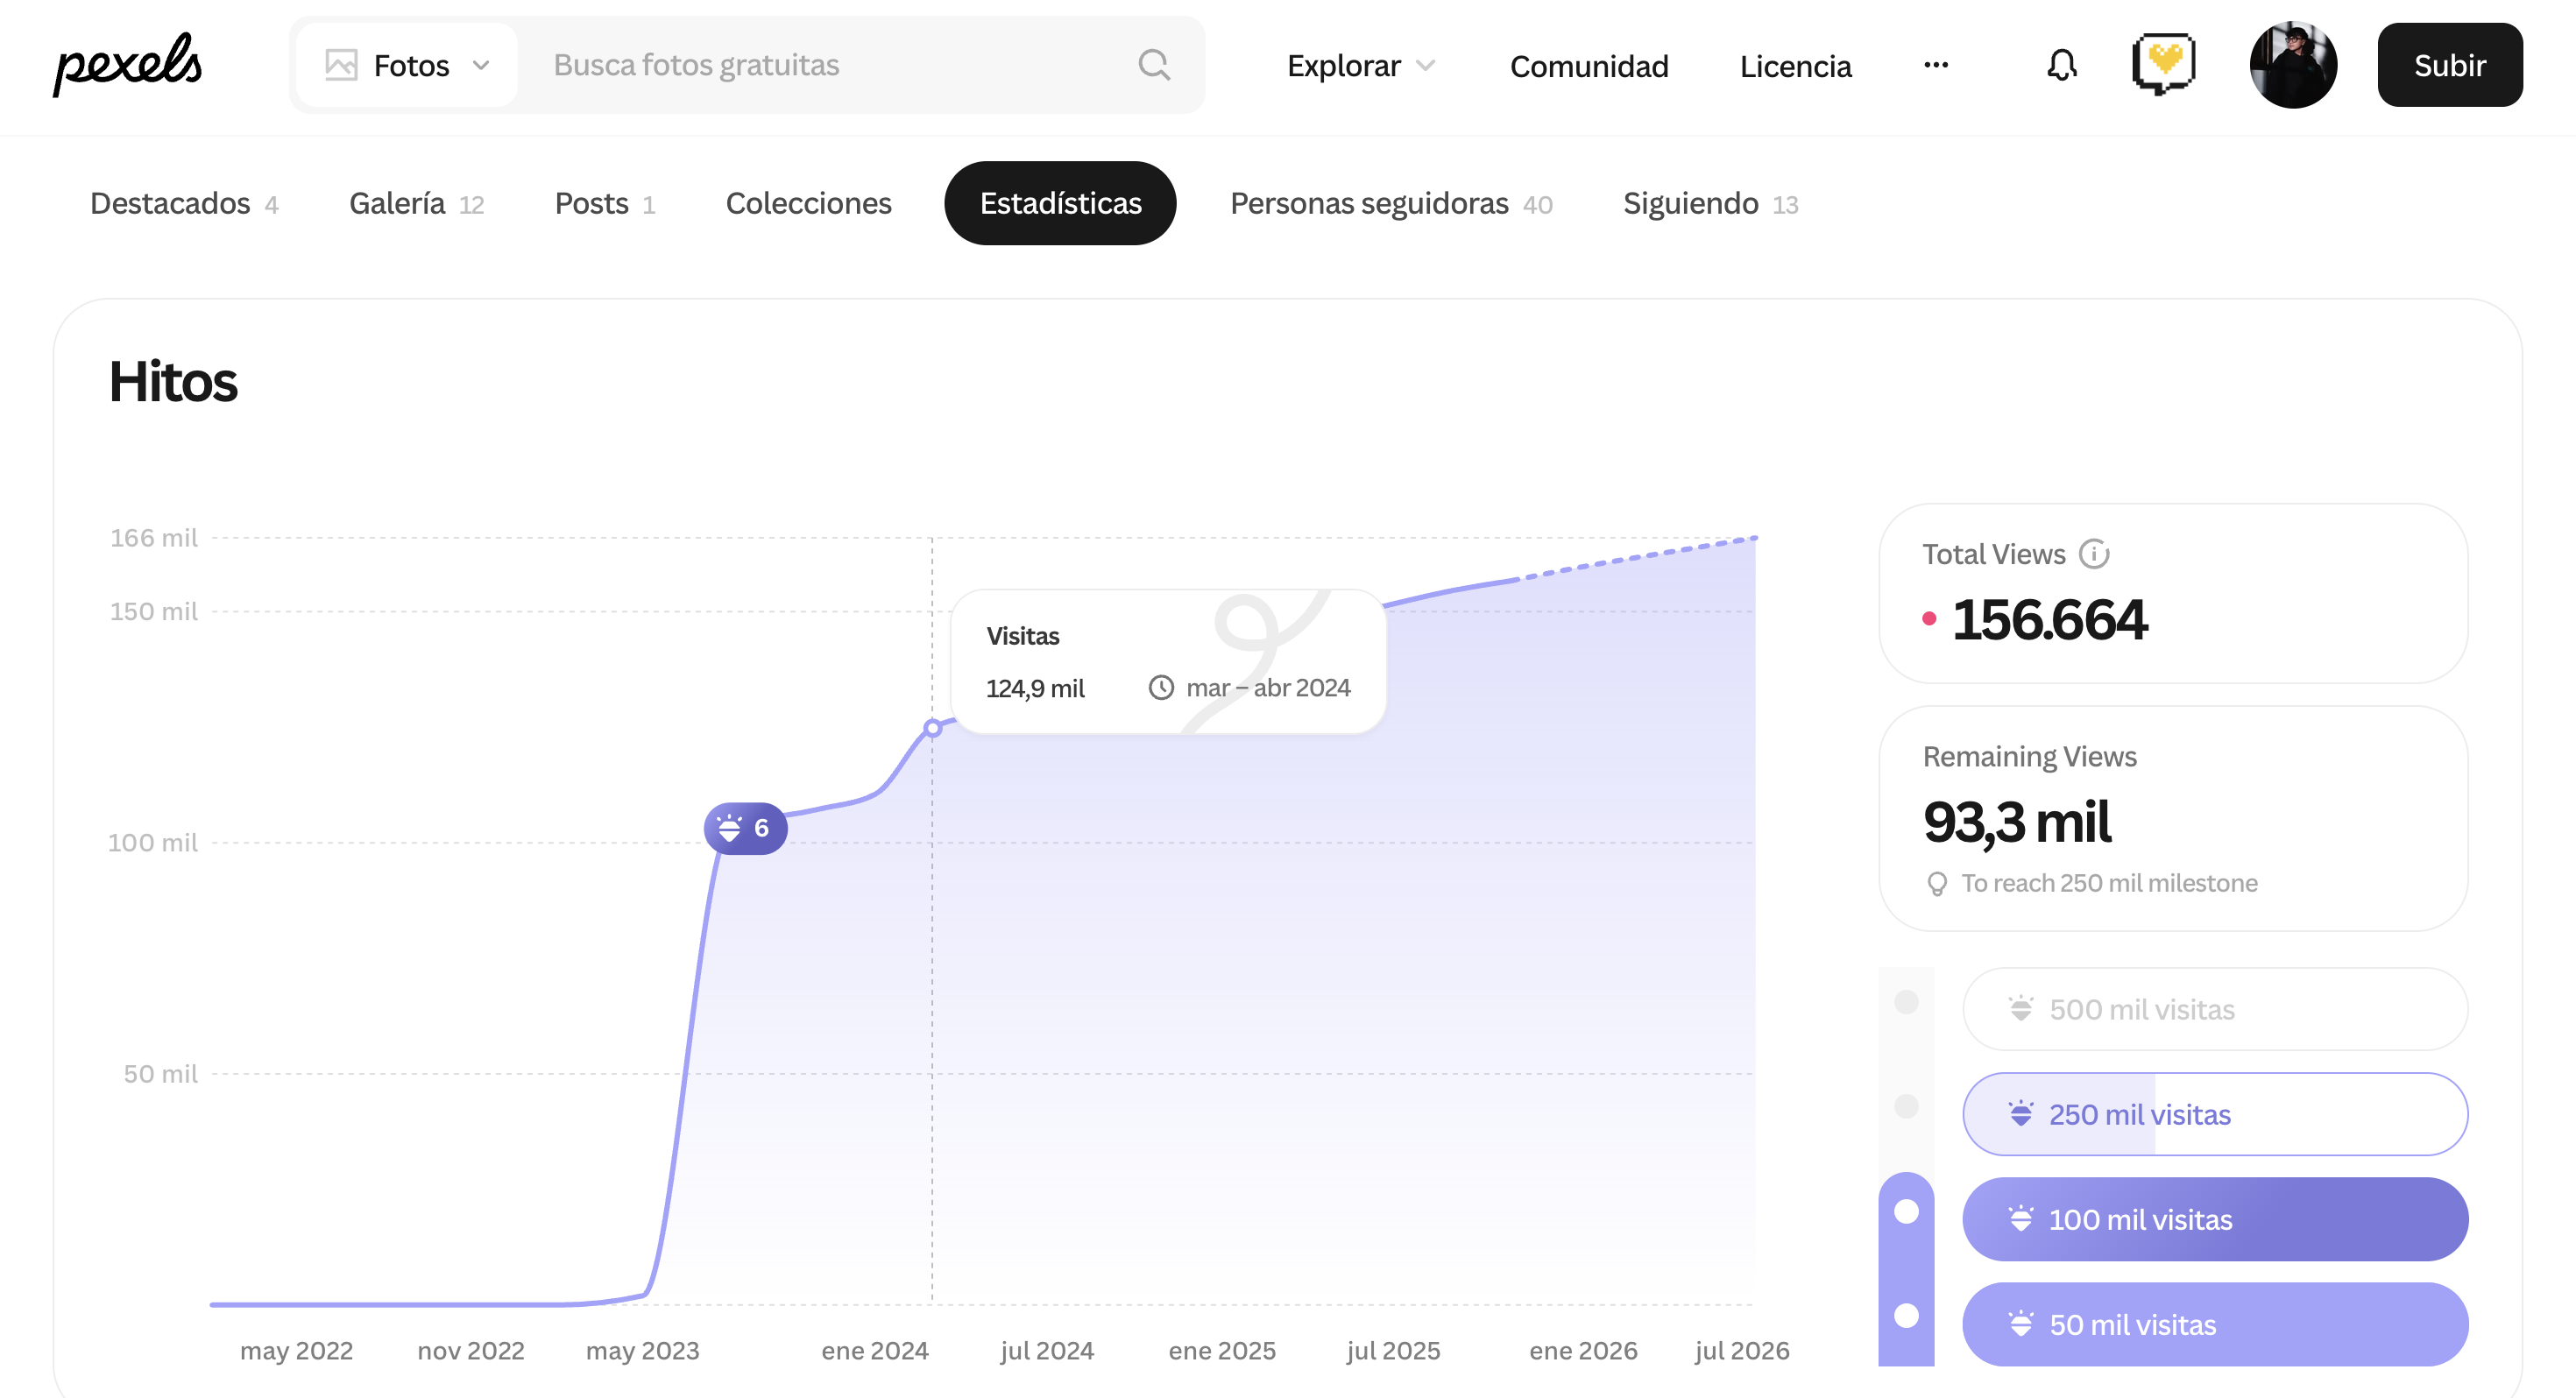Click the Subir upload button
The width and height of the screenshot is (2576, 1398).
tap(2449, 65)
